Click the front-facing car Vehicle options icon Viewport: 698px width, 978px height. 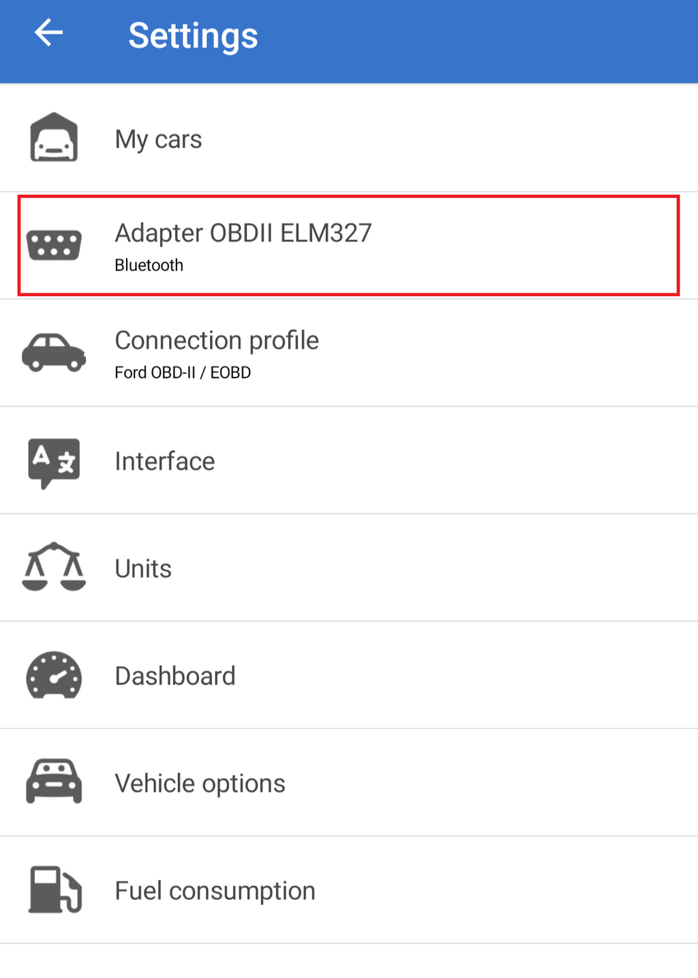(54, 782)
